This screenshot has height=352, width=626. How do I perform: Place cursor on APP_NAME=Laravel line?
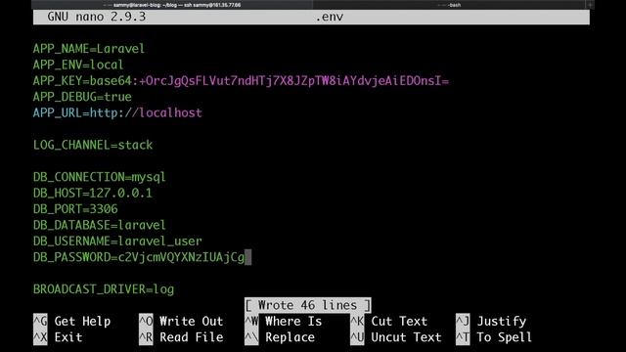tap(89, 49)
